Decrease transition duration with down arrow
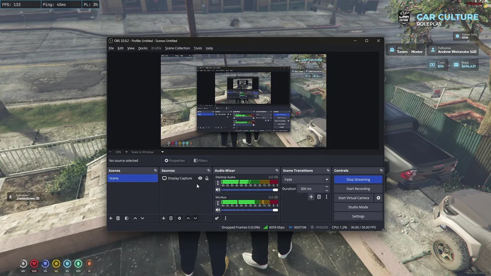Image resolution: width=491 pixels, height=276 pixels. [x=326, y=191]
